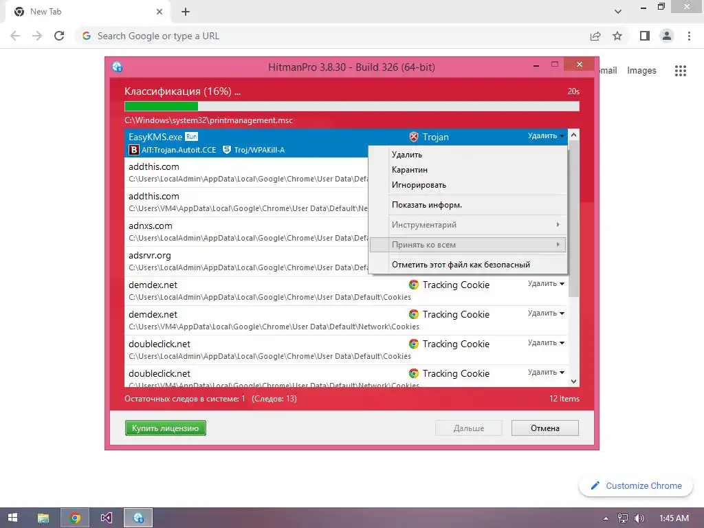Open the Windows Start menu
704x528 pixels.
[x=12, y=518]
